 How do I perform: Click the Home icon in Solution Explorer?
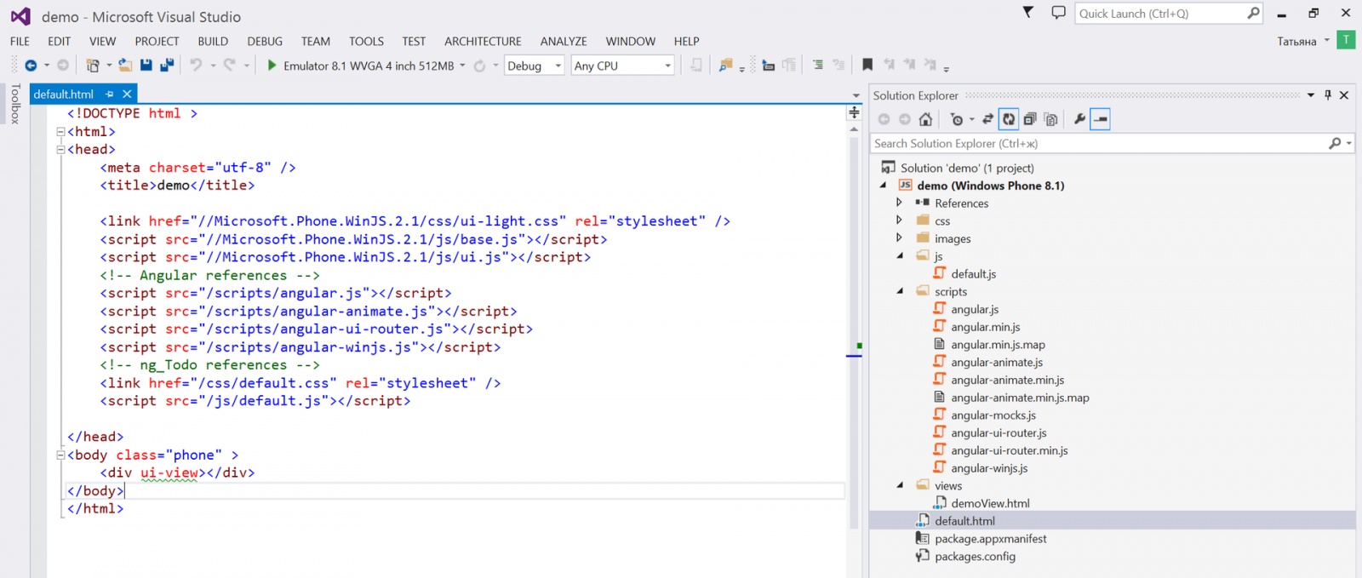(925, 119)
